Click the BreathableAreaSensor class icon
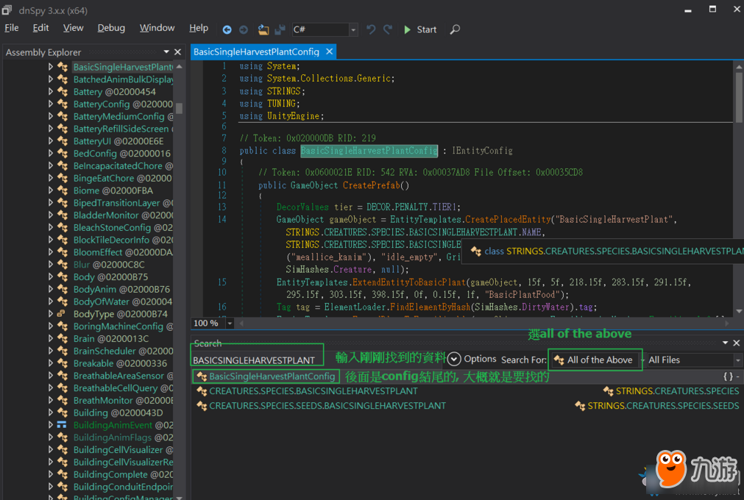 (x=62, y=375)
